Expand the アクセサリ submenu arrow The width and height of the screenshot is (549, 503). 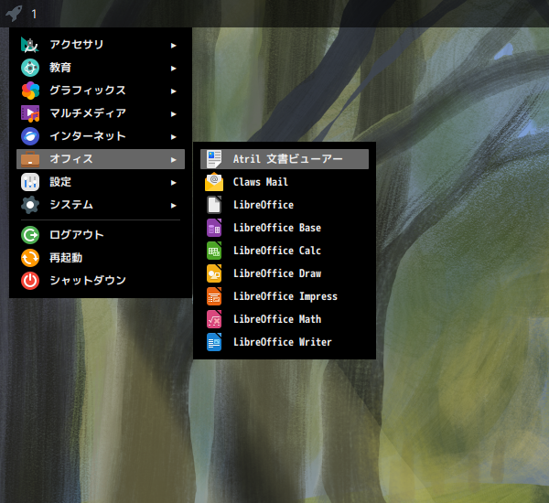click(x=173, y=46)
